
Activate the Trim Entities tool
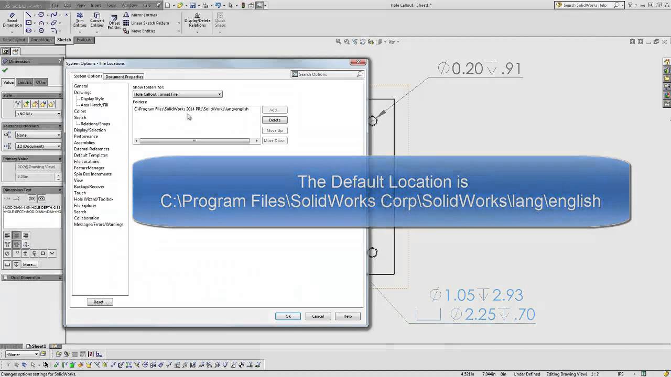click(80, 20)
